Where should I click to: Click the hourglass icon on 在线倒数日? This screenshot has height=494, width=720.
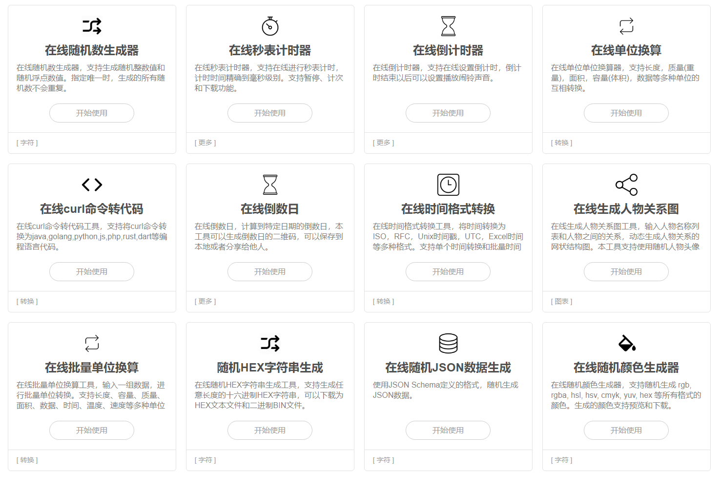270,185
